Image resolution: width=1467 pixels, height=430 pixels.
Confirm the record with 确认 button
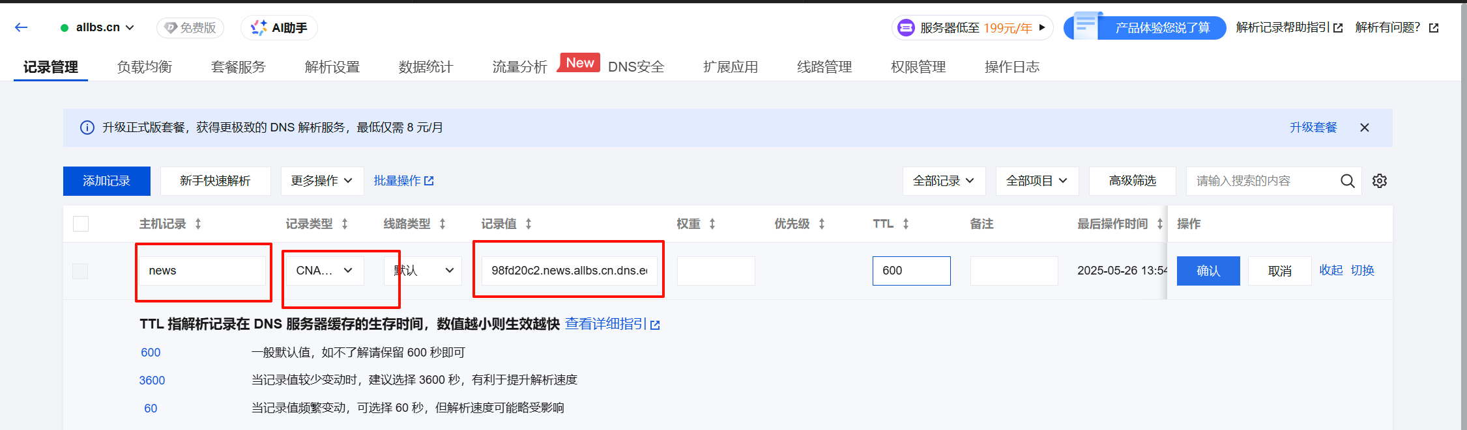(x=1208, y=271)
